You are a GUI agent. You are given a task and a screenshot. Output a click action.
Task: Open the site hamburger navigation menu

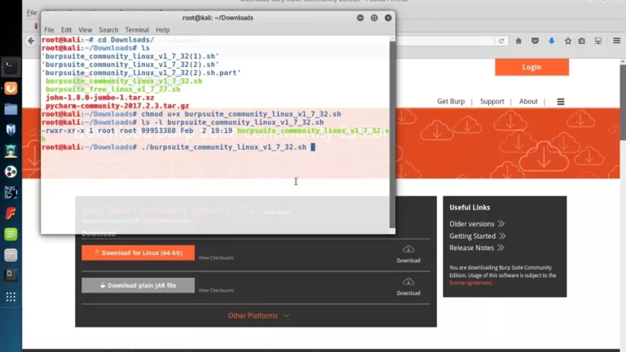click(x=561, y=102)
